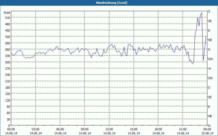218x136 pixels.
Task: Select the 450 value on left axis
Action: [8, 30]
